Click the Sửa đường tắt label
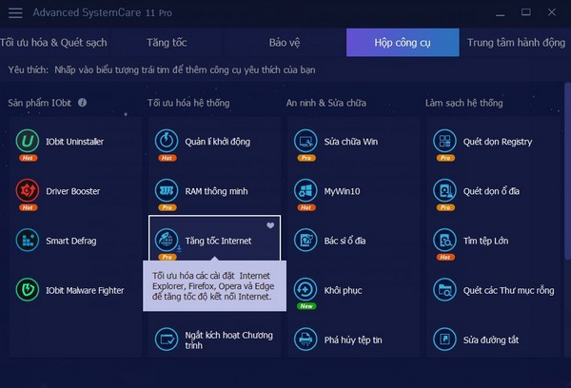The height and width of the screenshot is (388, 571). coord(490,339)
